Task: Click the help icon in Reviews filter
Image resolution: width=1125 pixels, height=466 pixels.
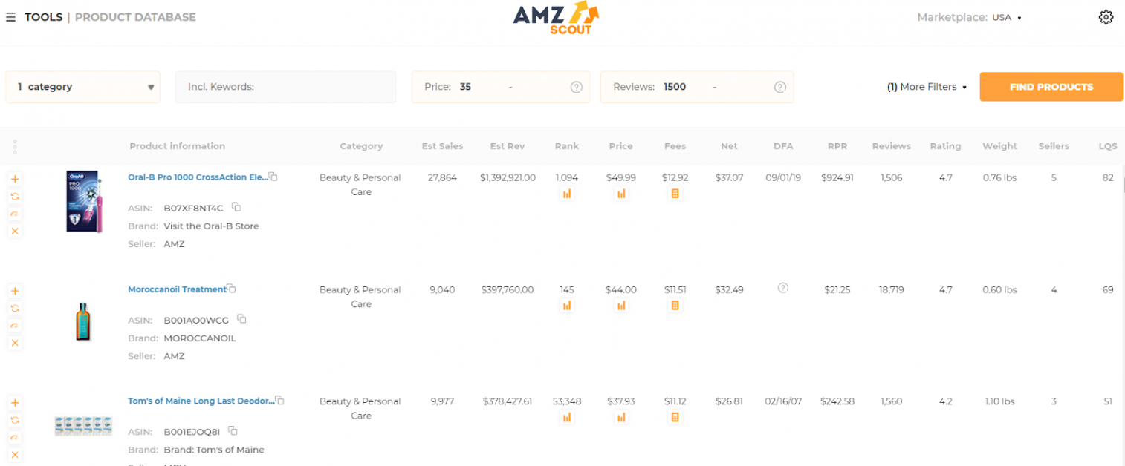Action: tap(779, 87)
